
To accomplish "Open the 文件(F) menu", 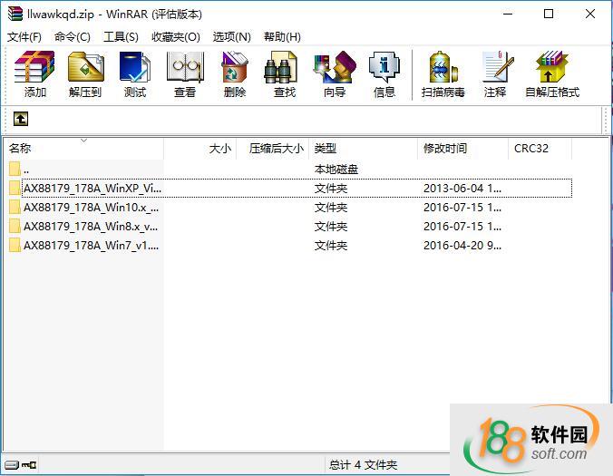I will click(x=24, y=36).
